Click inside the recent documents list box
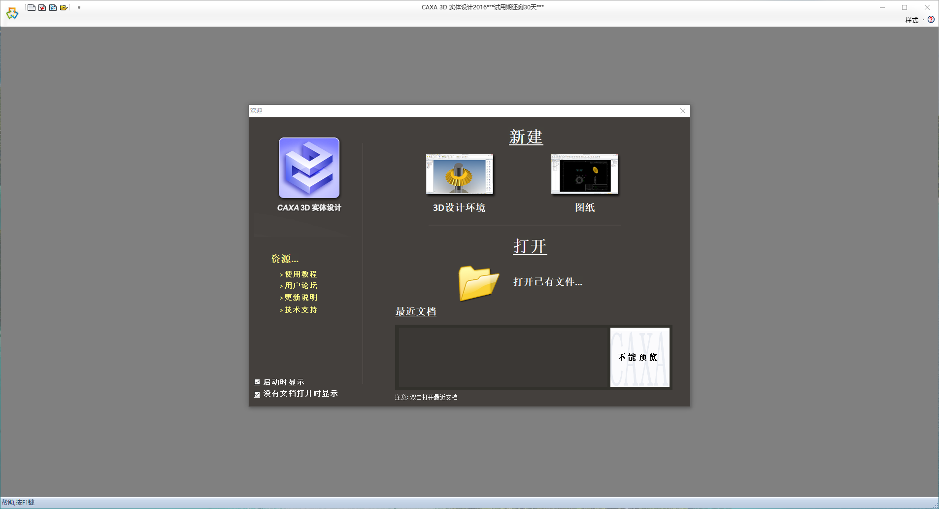Viewport: 939px width, 509px height. 504,357
